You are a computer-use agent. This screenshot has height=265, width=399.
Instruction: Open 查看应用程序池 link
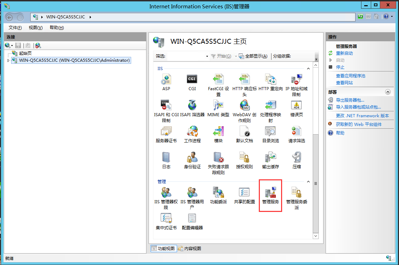350,76
